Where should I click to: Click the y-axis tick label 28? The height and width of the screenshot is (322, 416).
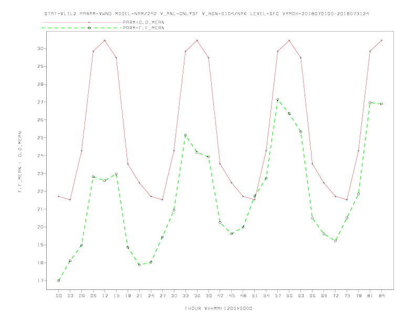point(40,84)
